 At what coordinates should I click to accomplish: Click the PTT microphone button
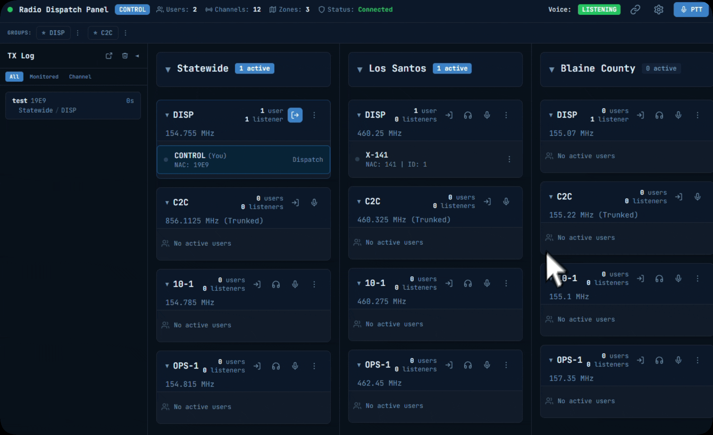[691, 9]
